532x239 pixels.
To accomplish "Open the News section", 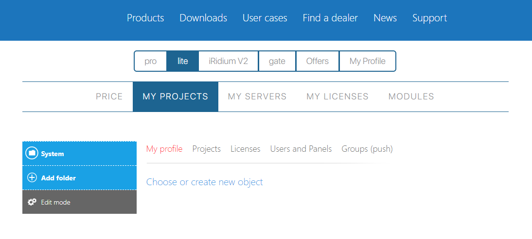I will [385, 18].
